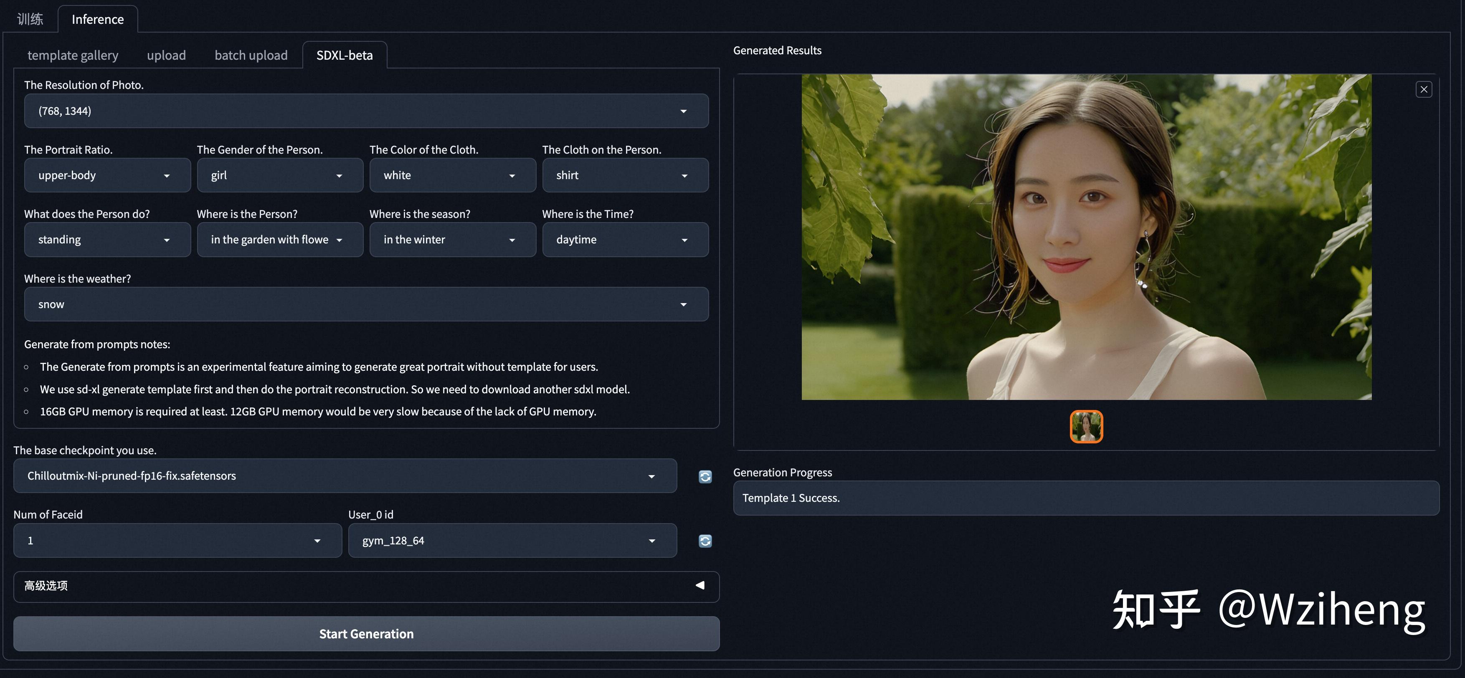
Task: Open the person action dropdown showing standing
Action: click(x=107, y=240)
